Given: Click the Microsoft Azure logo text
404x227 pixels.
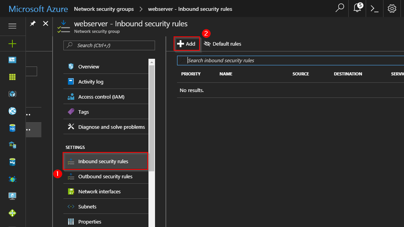Looking at the screenshot, I should point(38,9).
